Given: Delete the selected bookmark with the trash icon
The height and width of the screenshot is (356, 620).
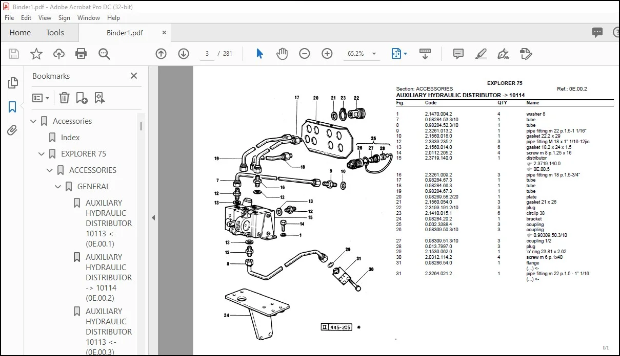Looking at the screenshot, I should 64,98.
